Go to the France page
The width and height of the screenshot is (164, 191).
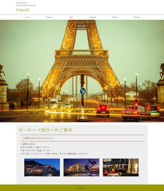[x=49, y=17]
